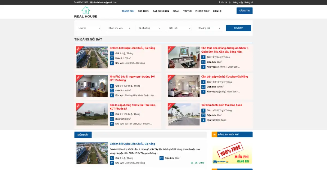
Task: Open the Khoảng giá dropdown
Action: coord(208,28)
